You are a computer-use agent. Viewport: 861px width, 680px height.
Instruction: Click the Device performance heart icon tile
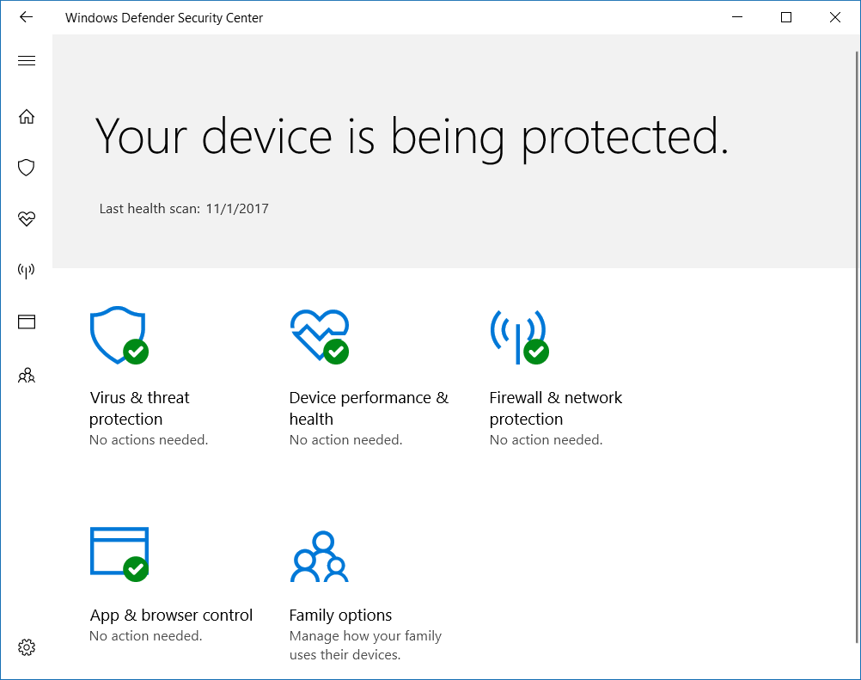[319, 335]
